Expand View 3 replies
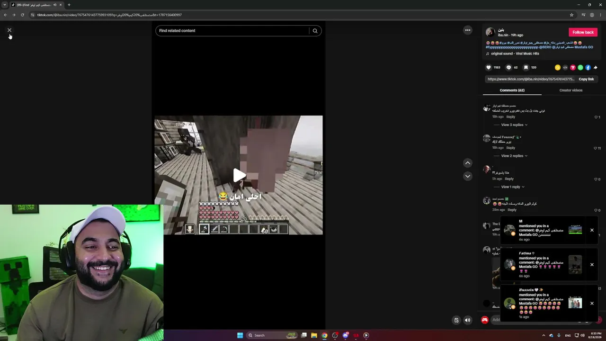 [x=514, y=125]
